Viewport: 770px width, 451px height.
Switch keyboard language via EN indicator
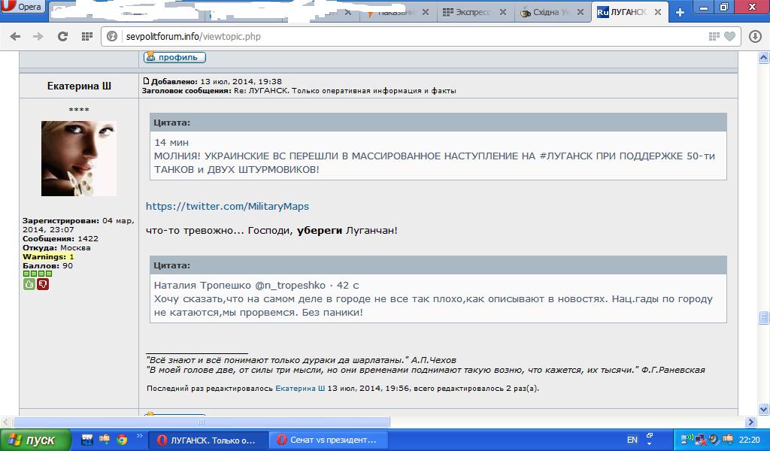[632, 440]
